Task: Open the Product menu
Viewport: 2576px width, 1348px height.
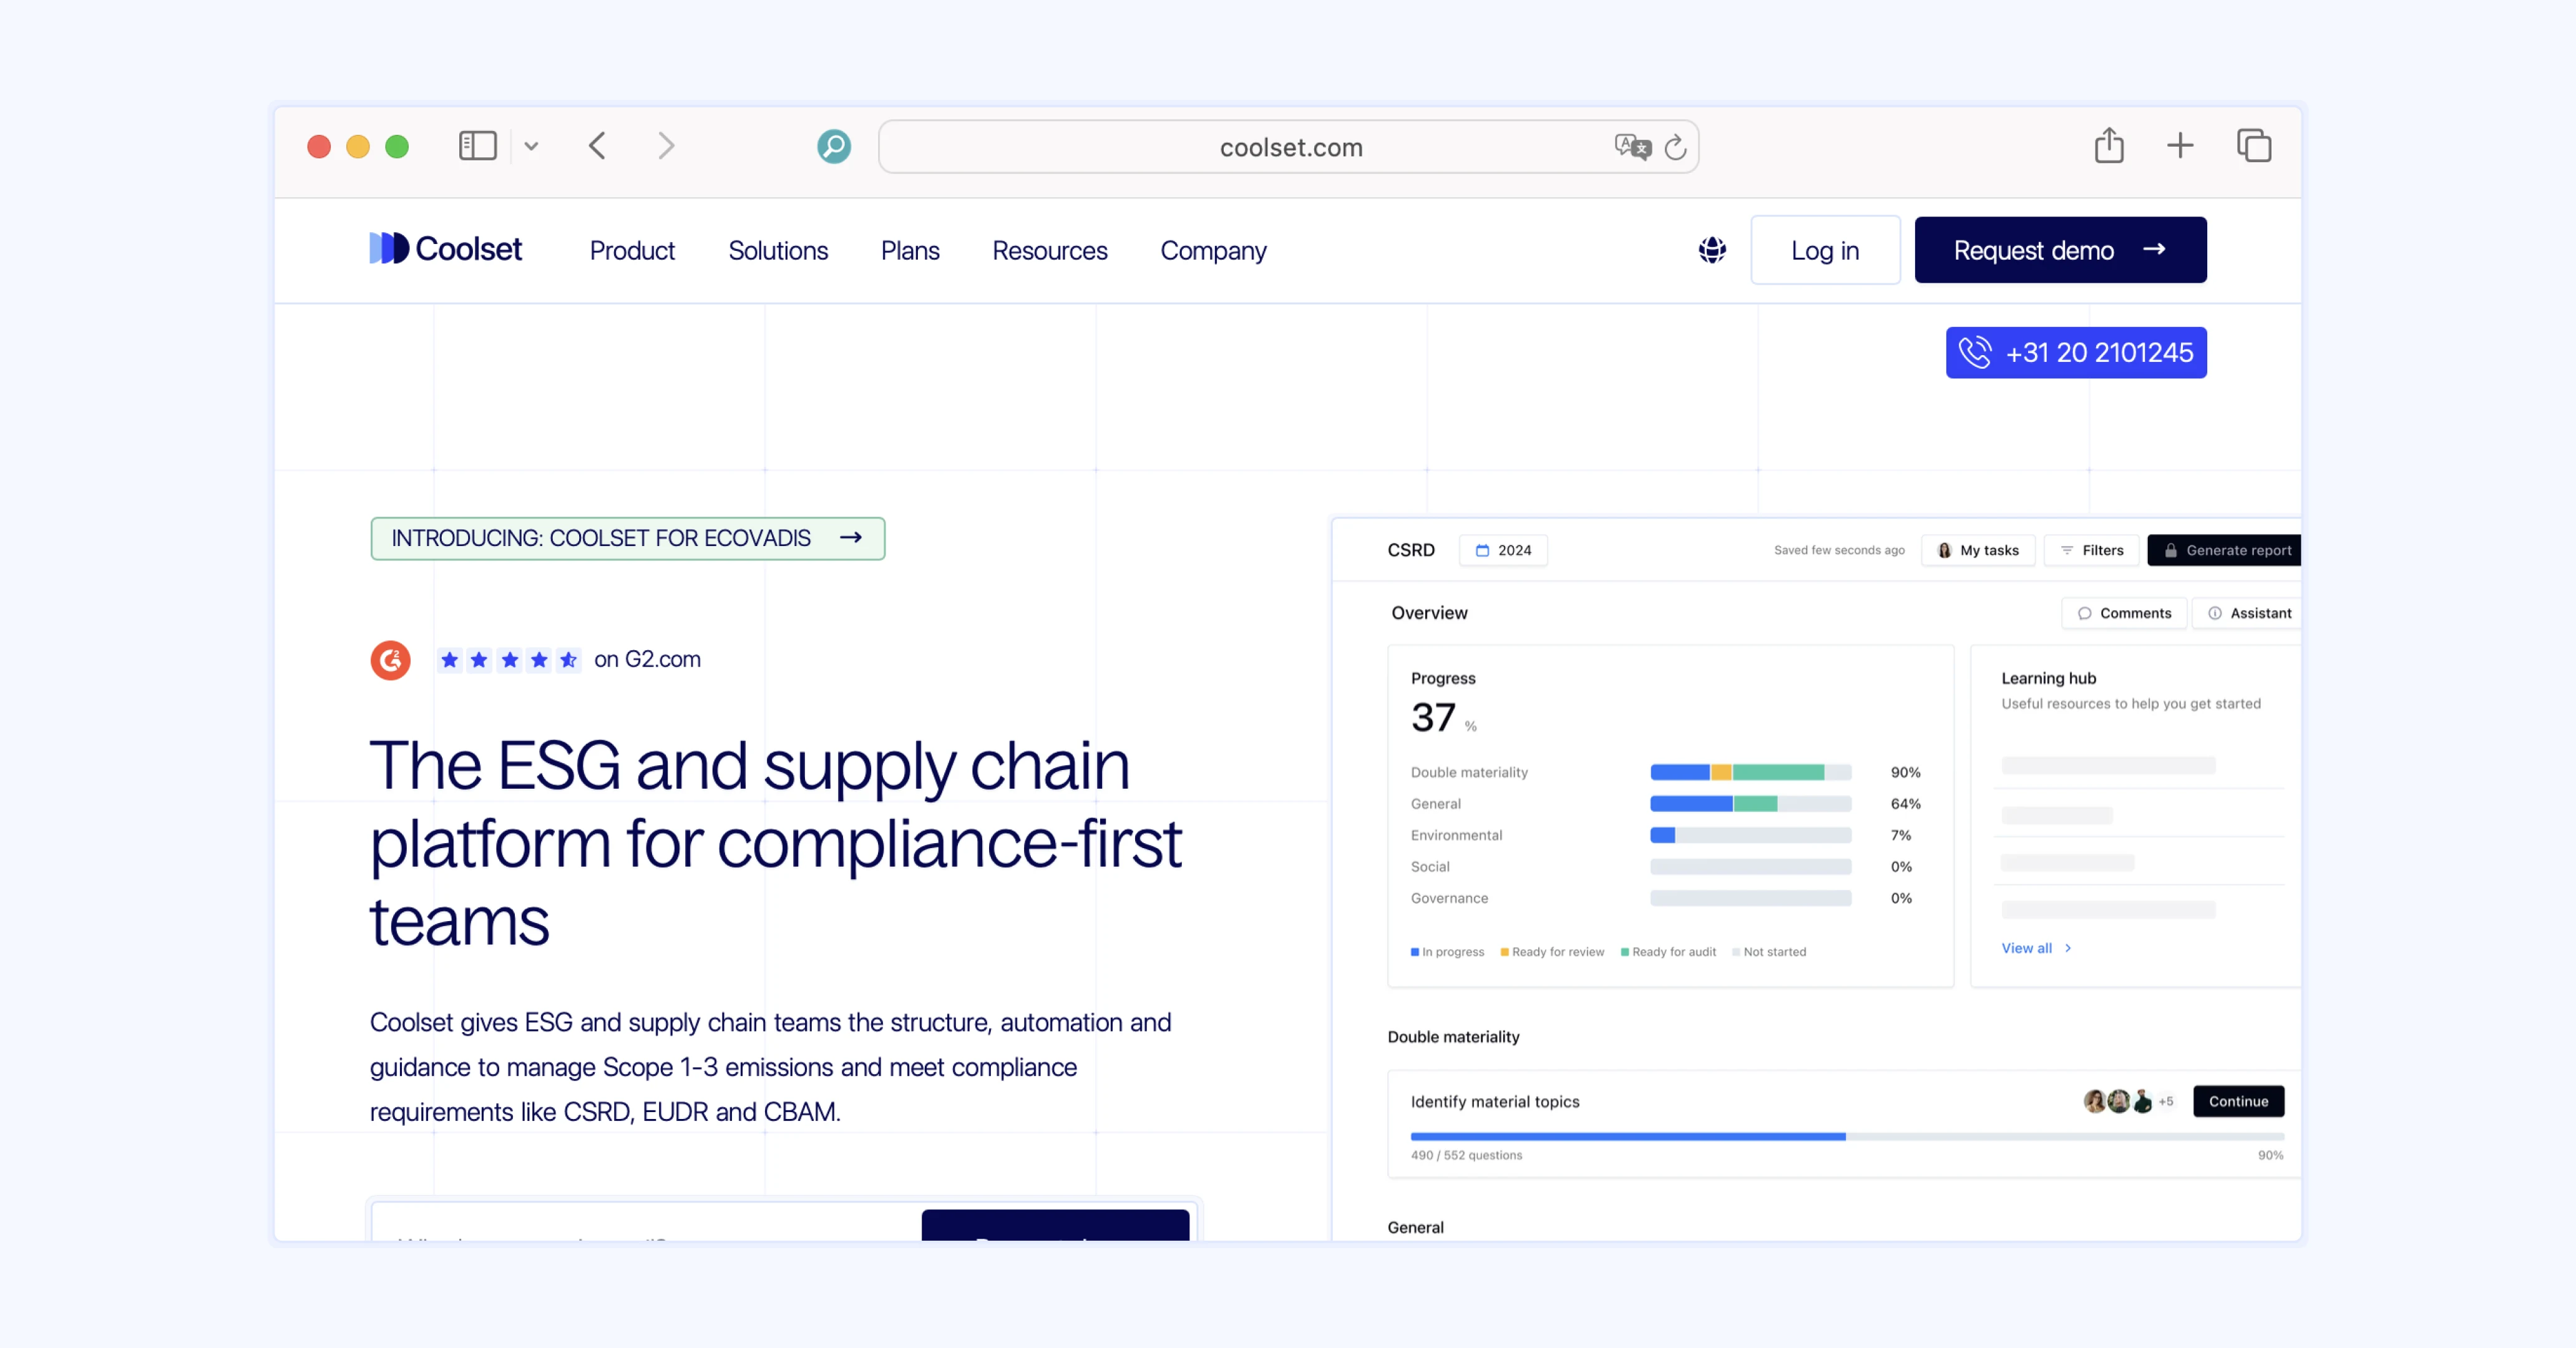Action: (632, 250)
